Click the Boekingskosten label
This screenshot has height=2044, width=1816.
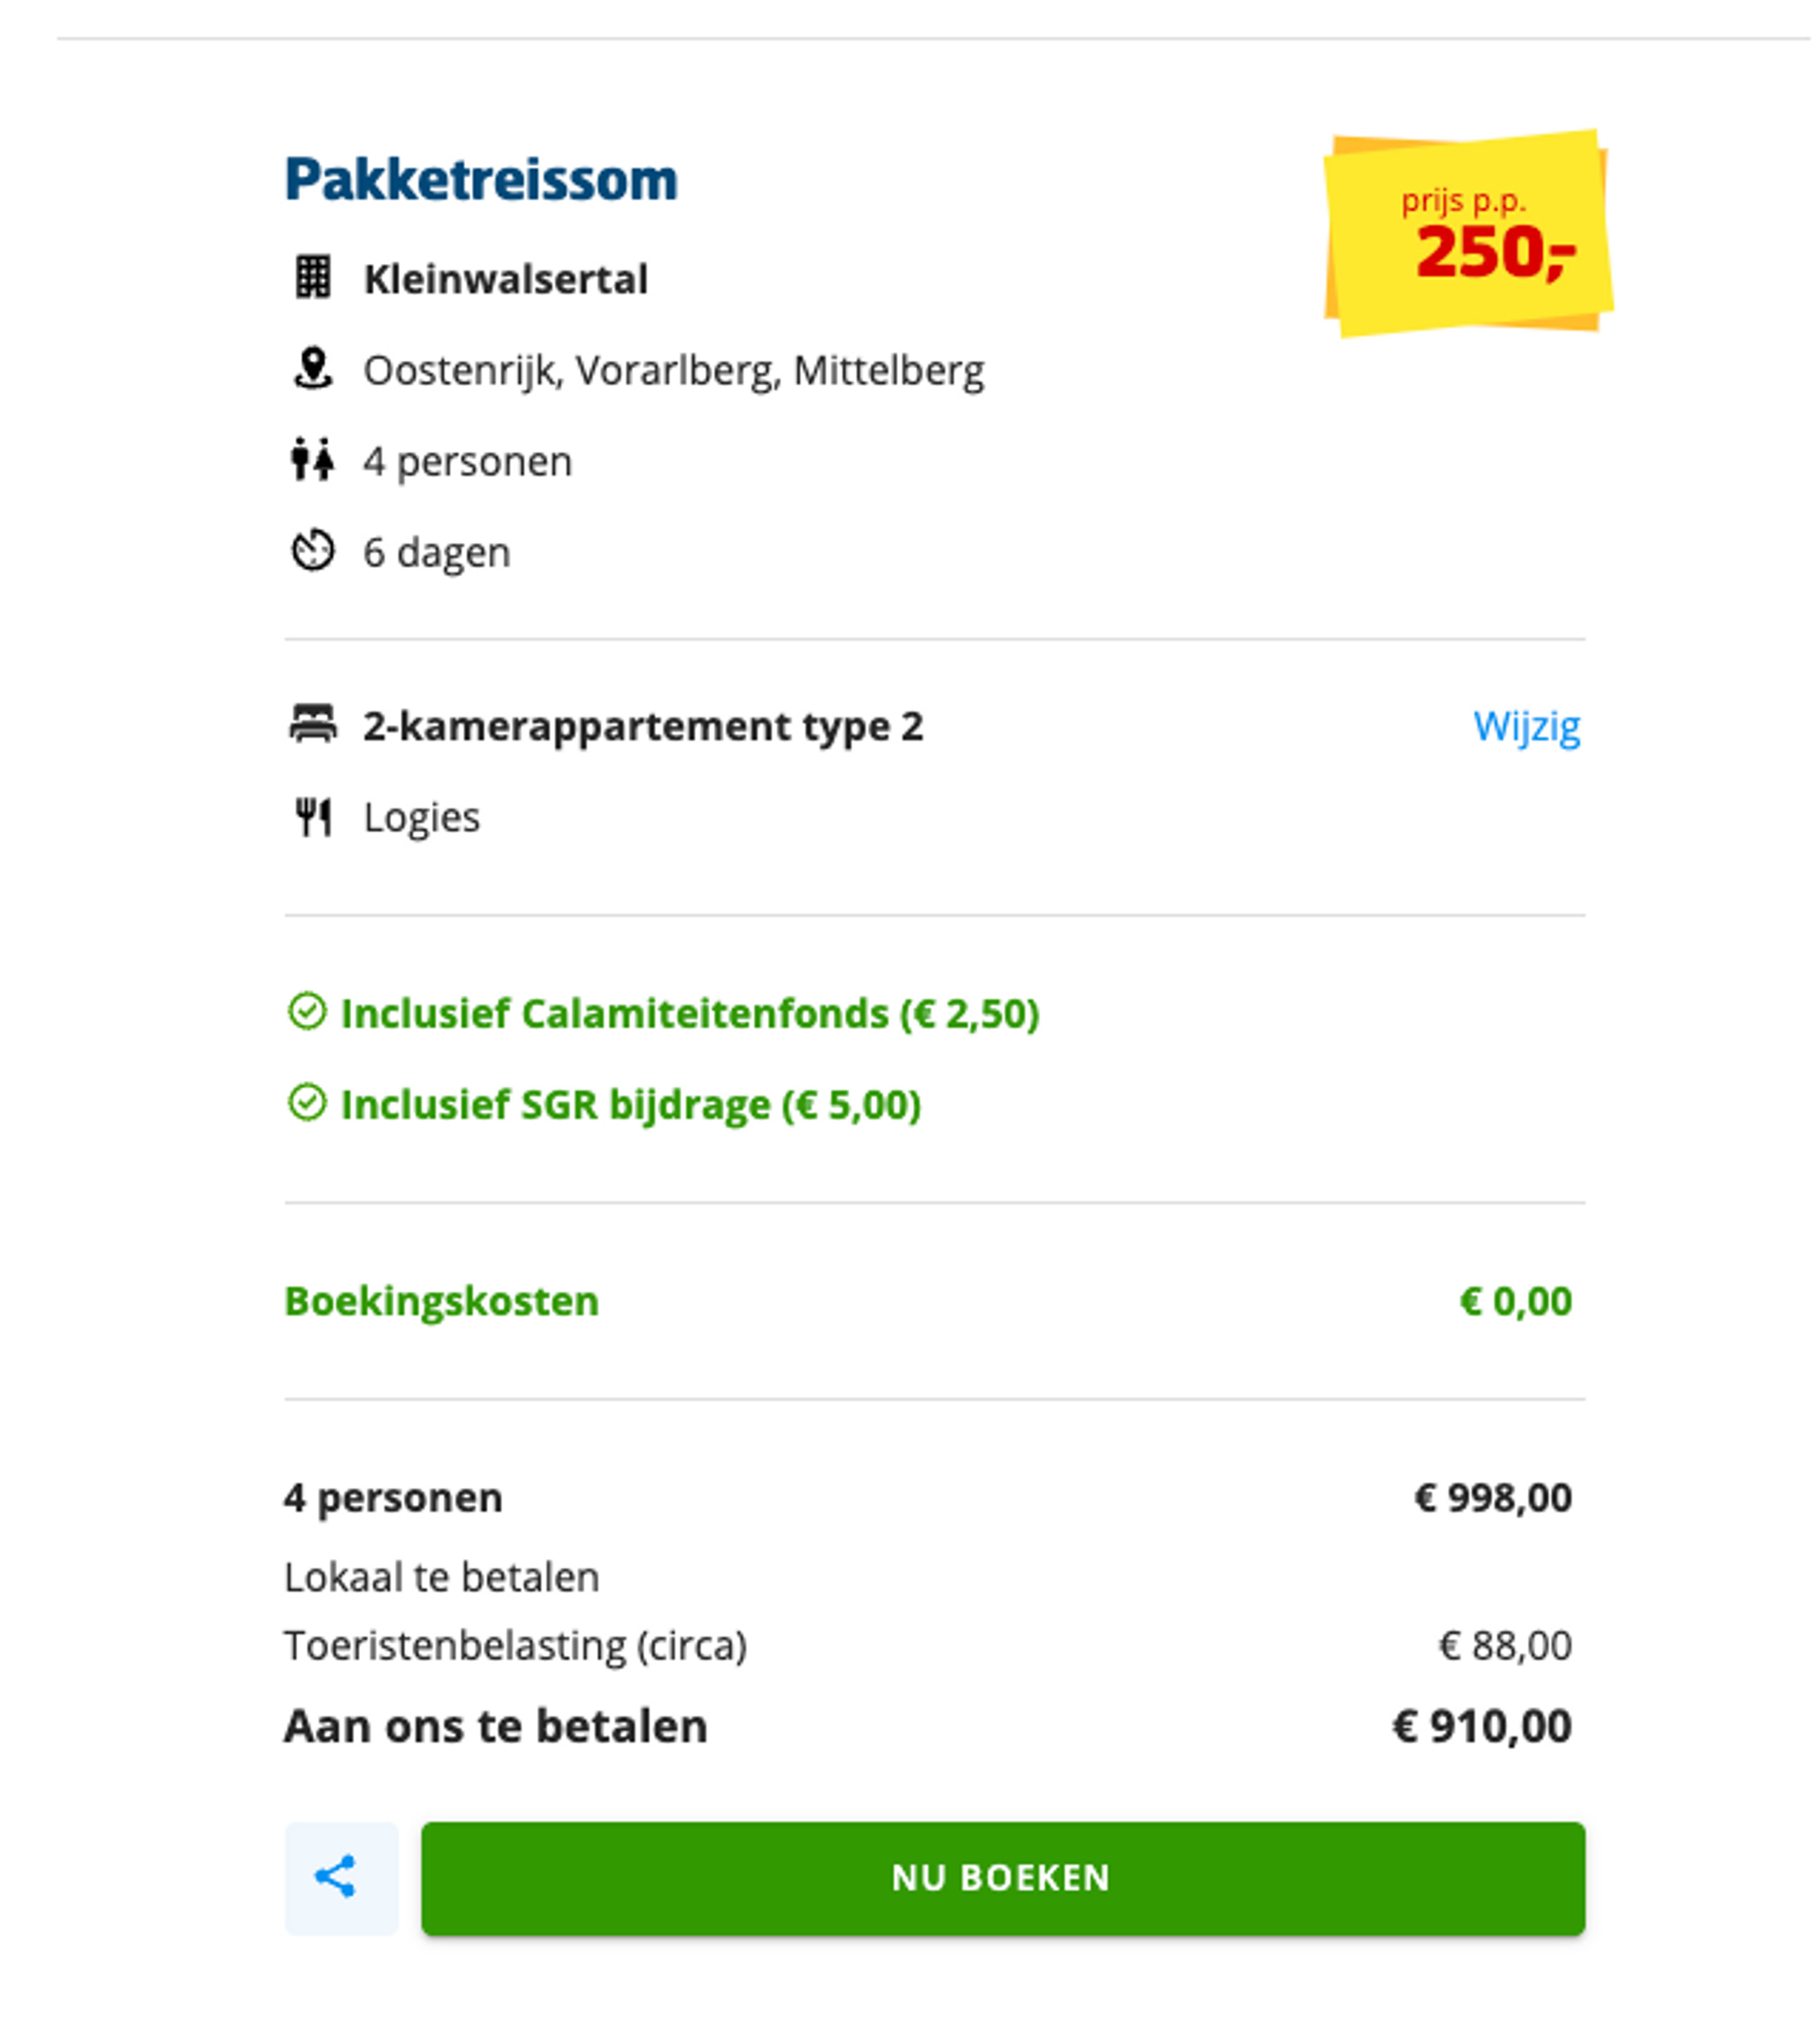pyautogui.click(x=441, y=1301)
